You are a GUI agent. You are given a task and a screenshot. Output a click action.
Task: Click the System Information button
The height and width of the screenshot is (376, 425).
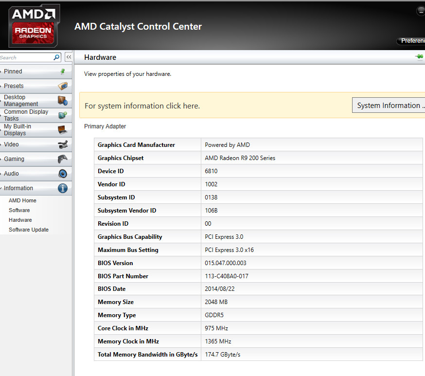389,105
